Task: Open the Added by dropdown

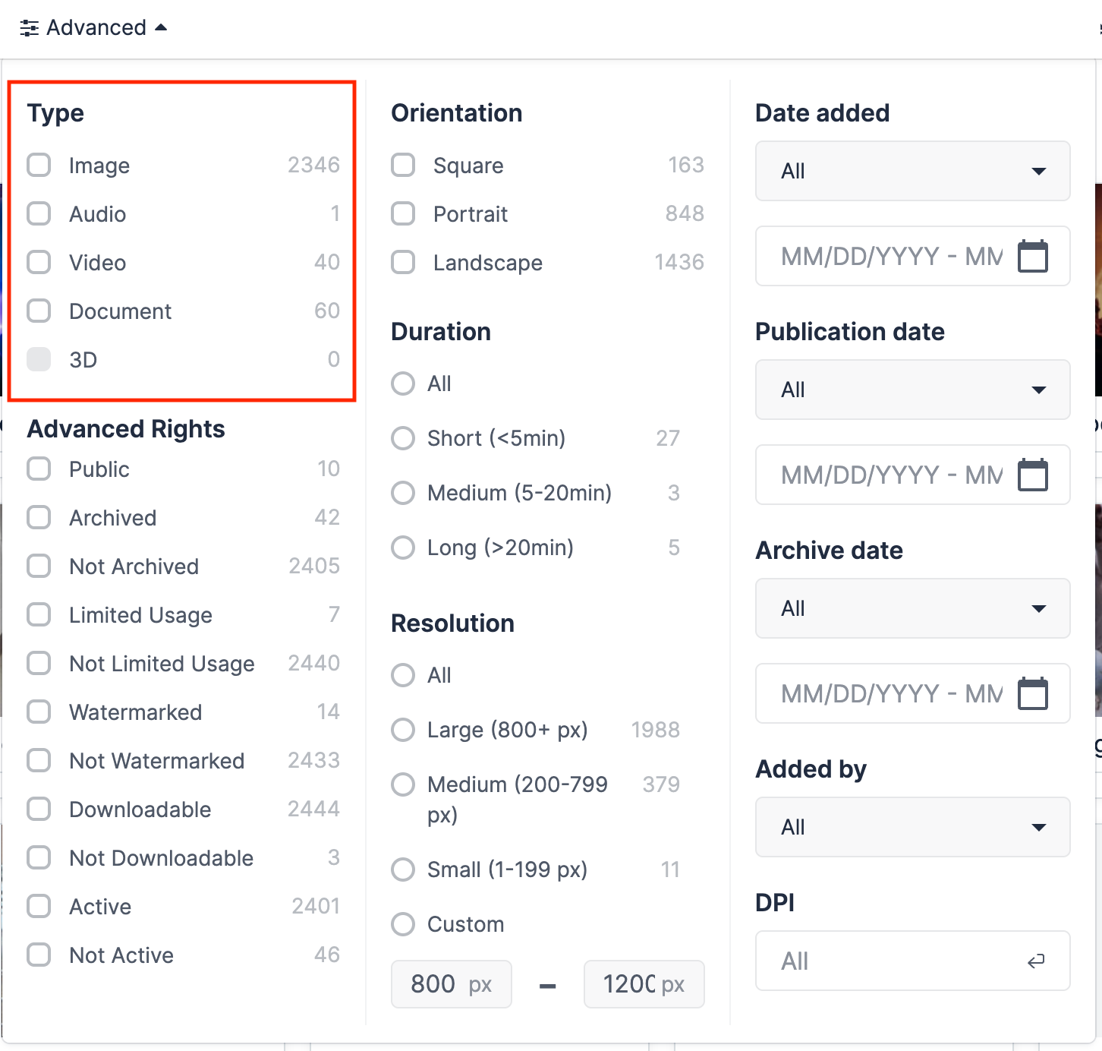Action: (913, 827)
